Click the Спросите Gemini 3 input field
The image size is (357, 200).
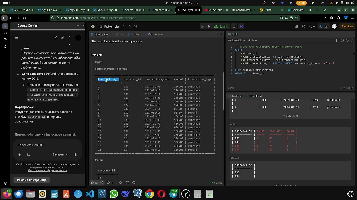tap(48, 145)
